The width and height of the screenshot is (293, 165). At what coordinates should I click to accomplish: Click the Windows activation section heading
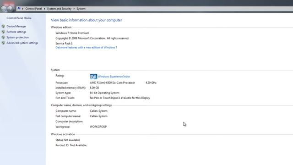(x=63, y=134)
